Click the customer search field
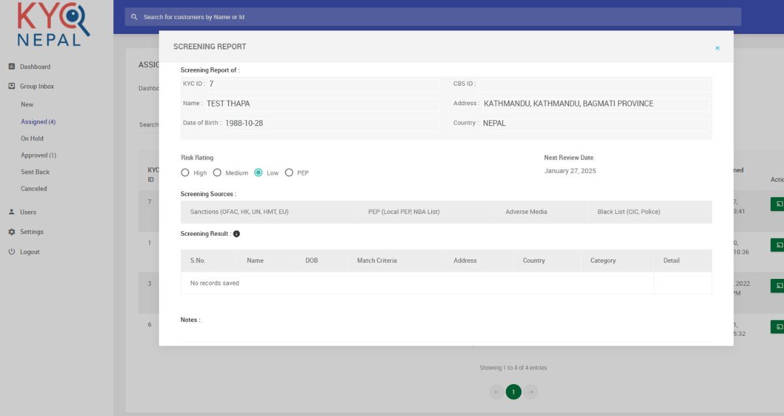784x416 pixels. (x=432, y=17)
